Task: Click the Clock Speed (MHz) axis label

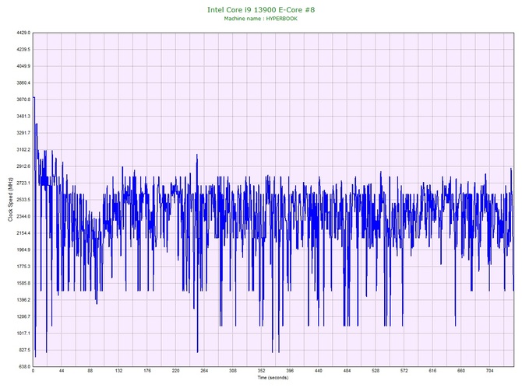Action: [10, 200]
